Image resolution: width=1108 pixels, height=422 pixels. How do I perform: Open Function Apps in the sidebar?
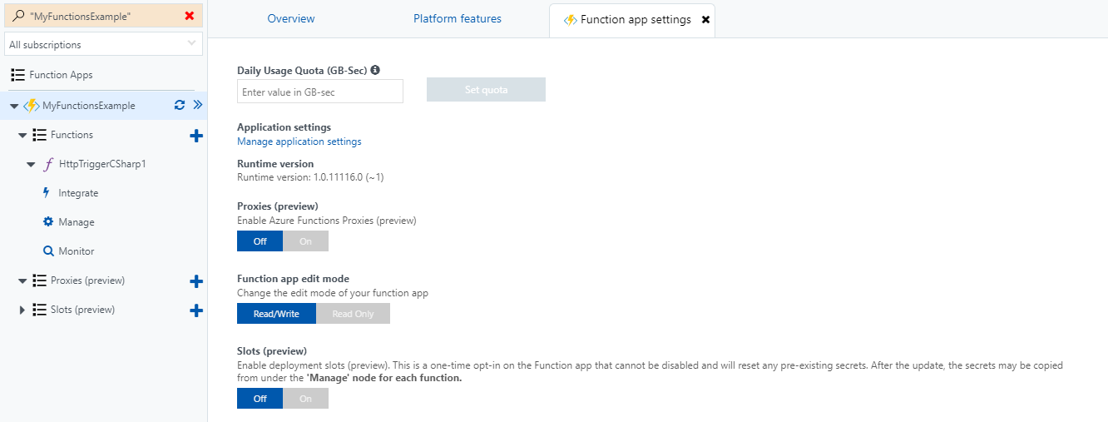(x=61, y=75)
